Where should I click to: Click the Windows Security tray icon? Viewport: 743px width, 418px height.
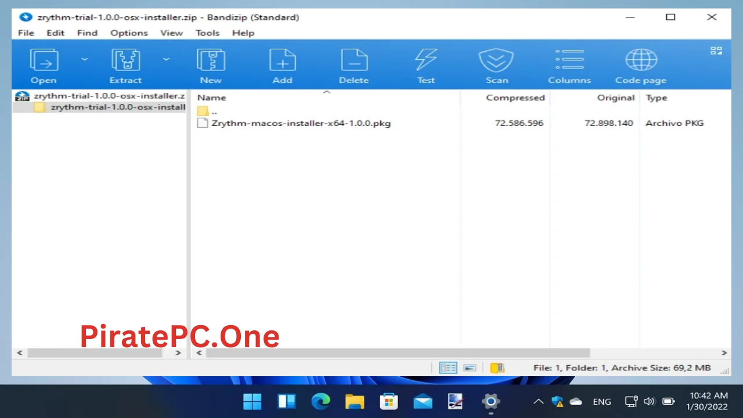[557, 401]
